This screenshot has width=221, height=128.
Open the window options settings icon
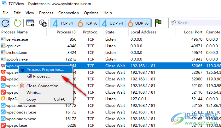(x=30, y=23)
